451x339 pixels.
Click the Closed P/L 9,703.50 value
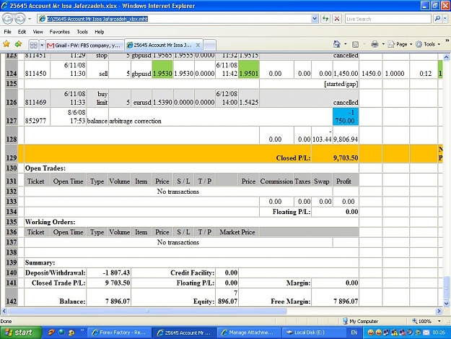coord(346,158)
